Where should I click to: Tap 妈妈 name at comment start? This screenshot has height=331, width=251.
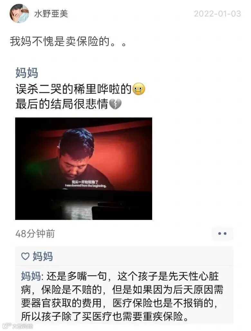pyautogui.click(x=31, y=276)
